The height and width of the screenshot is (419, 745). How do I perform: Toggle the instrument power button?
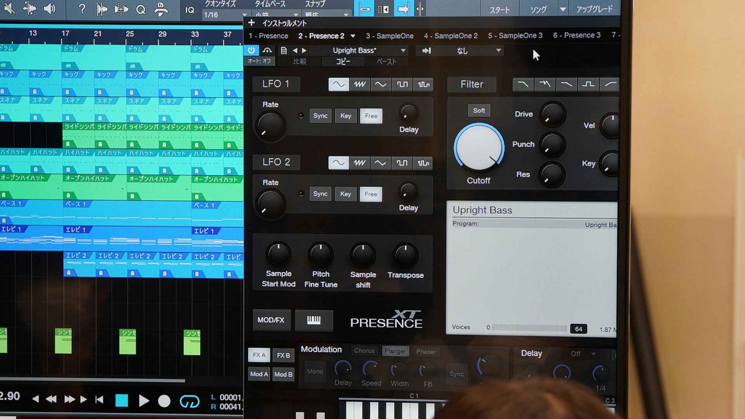coord(251,50)
